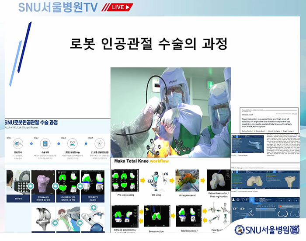Click arrow between CT exam and bone model

[x=30, y=186]
